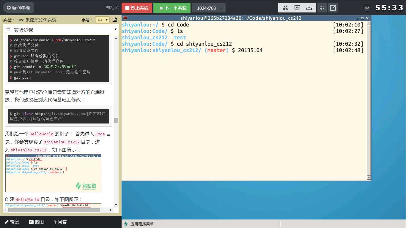Click 'cd shiyanlou_cs212' terminal command
406x228 pixels.
(x=204, y=44)
